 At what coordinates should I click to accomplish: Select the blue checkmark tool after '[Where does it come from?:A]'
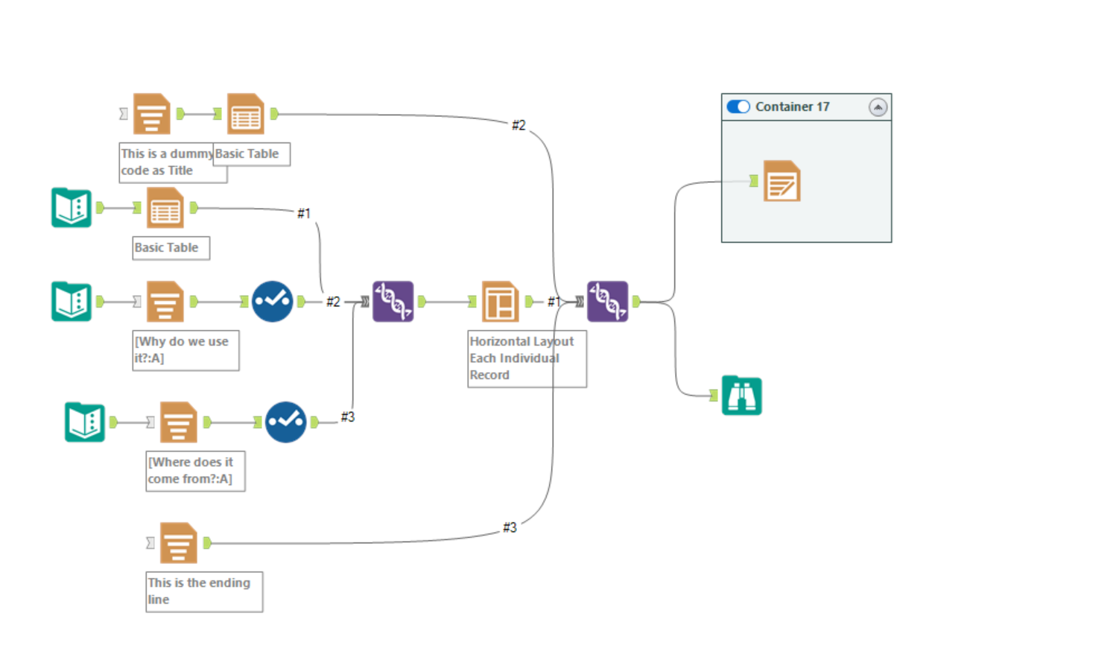click(x=285, y=422)
